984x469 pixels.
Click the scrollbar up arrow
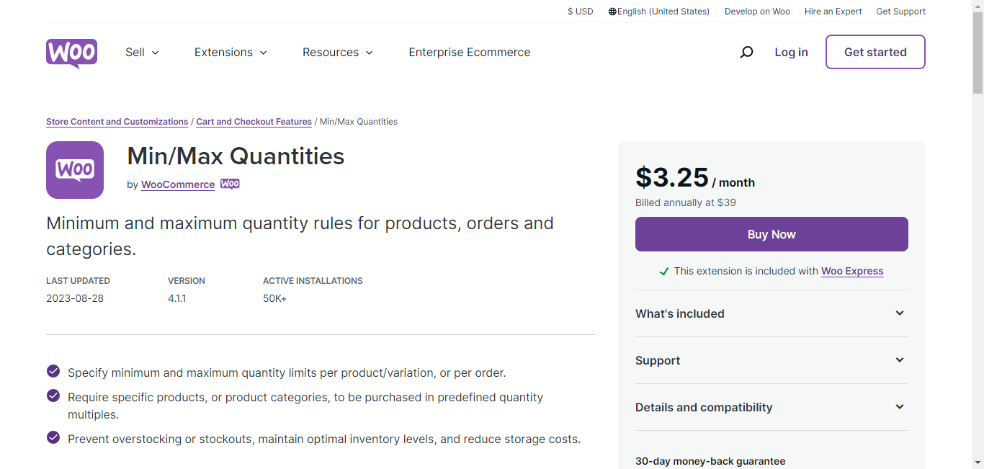(x=978, y=6)
